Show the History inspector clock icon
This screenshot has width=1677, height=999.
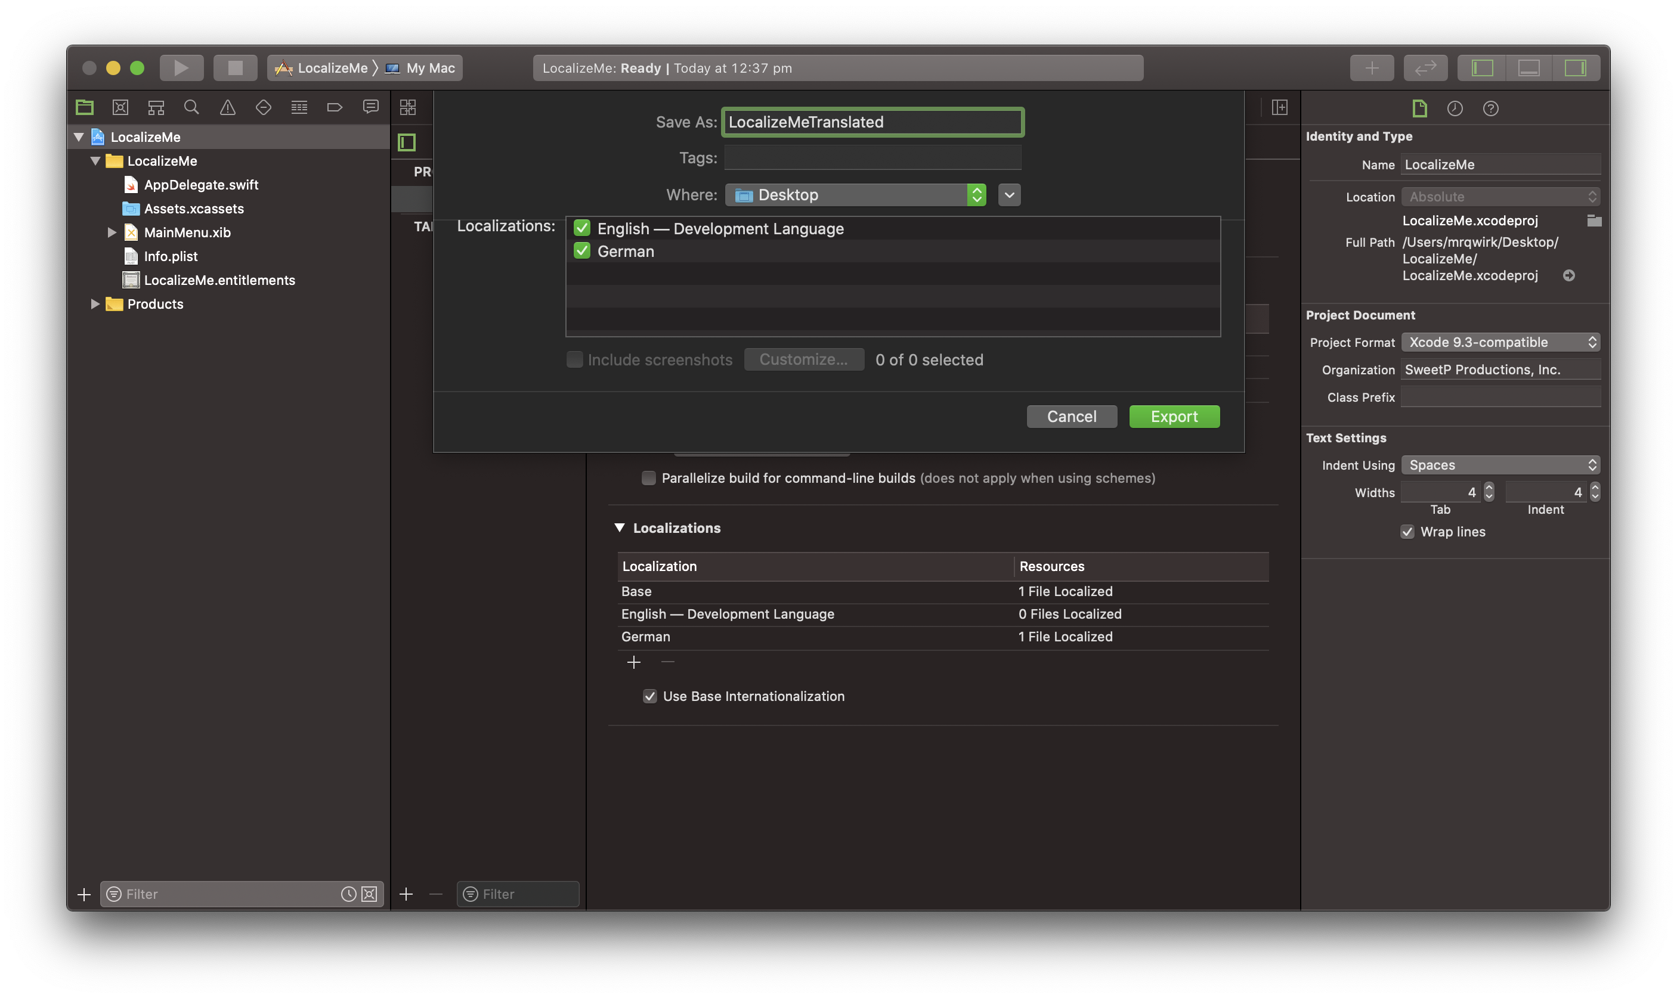click(x=1455, y=108)
